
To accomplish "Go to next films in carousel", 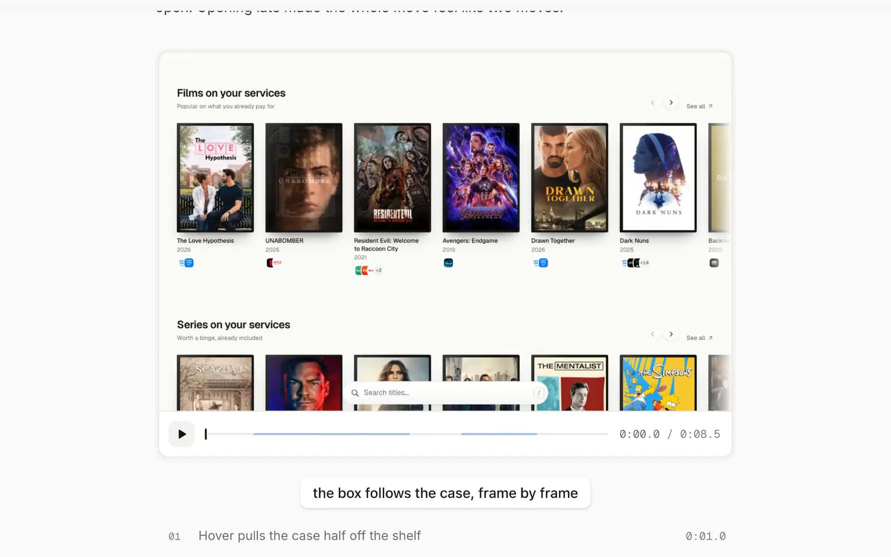I will click(x=671, y=103).
